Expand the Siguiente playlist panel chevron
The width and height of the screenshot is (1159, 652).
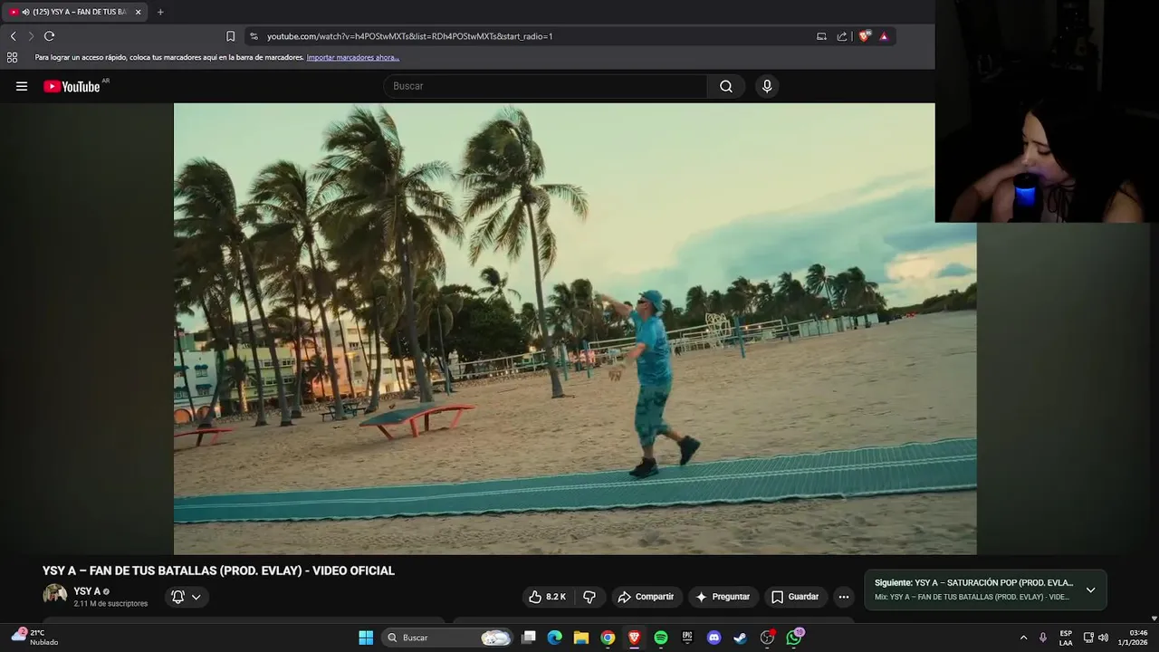(x=1090, y=590)
